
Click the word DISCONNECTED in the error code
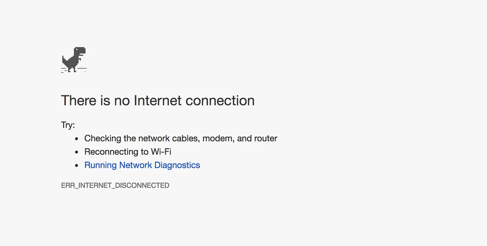(x=142, y=185)
